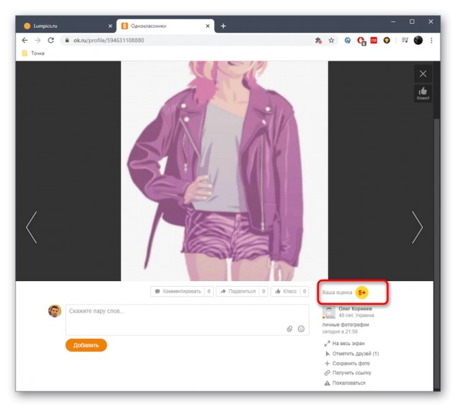Viewport: 456px width, 407px height.
Task: Open the red Opera-style extension icon
Action: click(x=361, y=41)
